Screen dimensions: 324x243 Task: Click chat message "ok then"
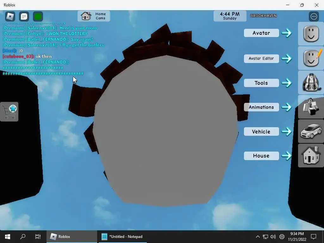coord(44,56)
